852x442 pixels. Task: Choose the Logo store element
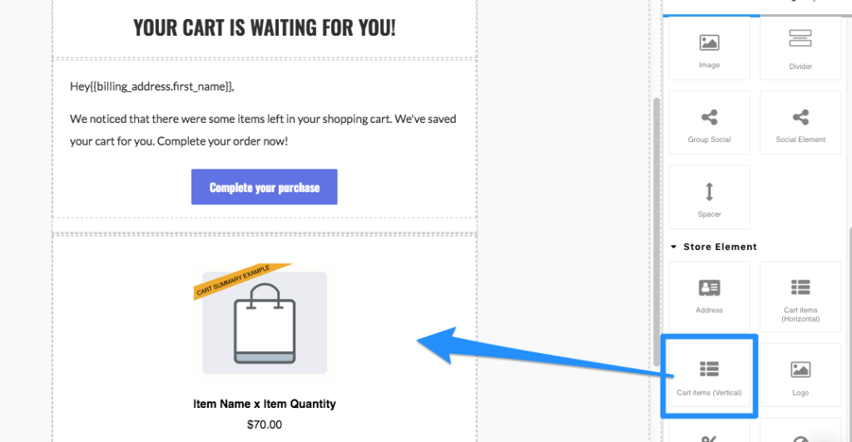[800, 375]
